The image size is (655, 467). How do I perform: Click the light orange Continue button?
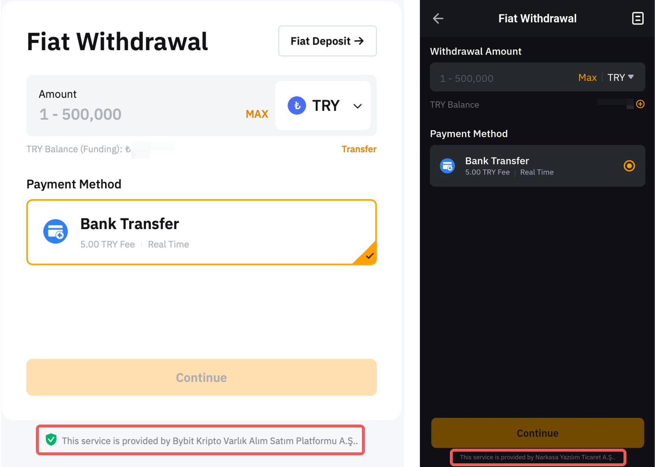coord(201,377)
